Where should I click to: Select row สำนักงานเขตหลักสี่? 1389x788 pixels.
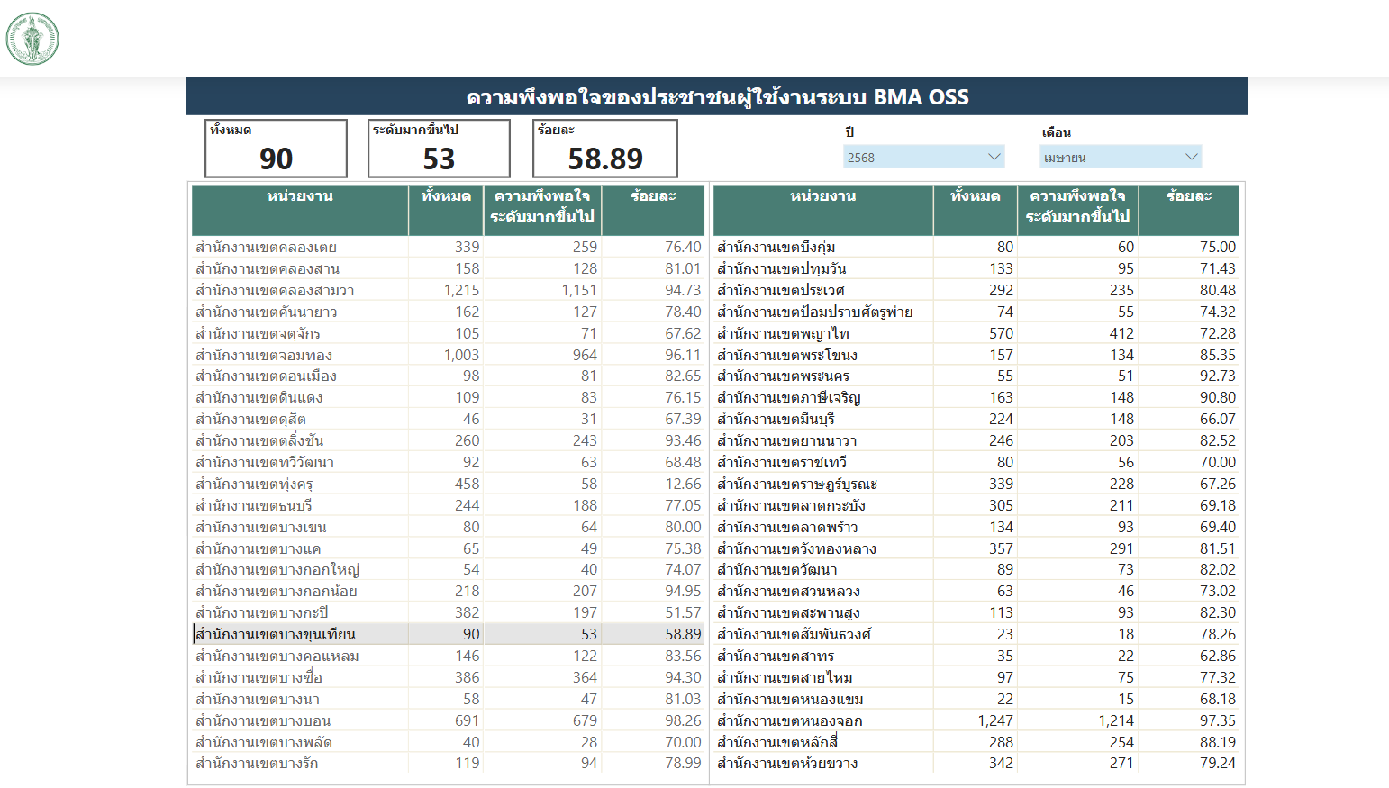(x=976, y=742)
